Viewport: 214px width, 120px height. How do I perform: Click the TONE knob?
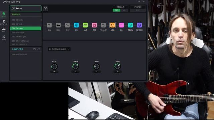tap(96, 67)
